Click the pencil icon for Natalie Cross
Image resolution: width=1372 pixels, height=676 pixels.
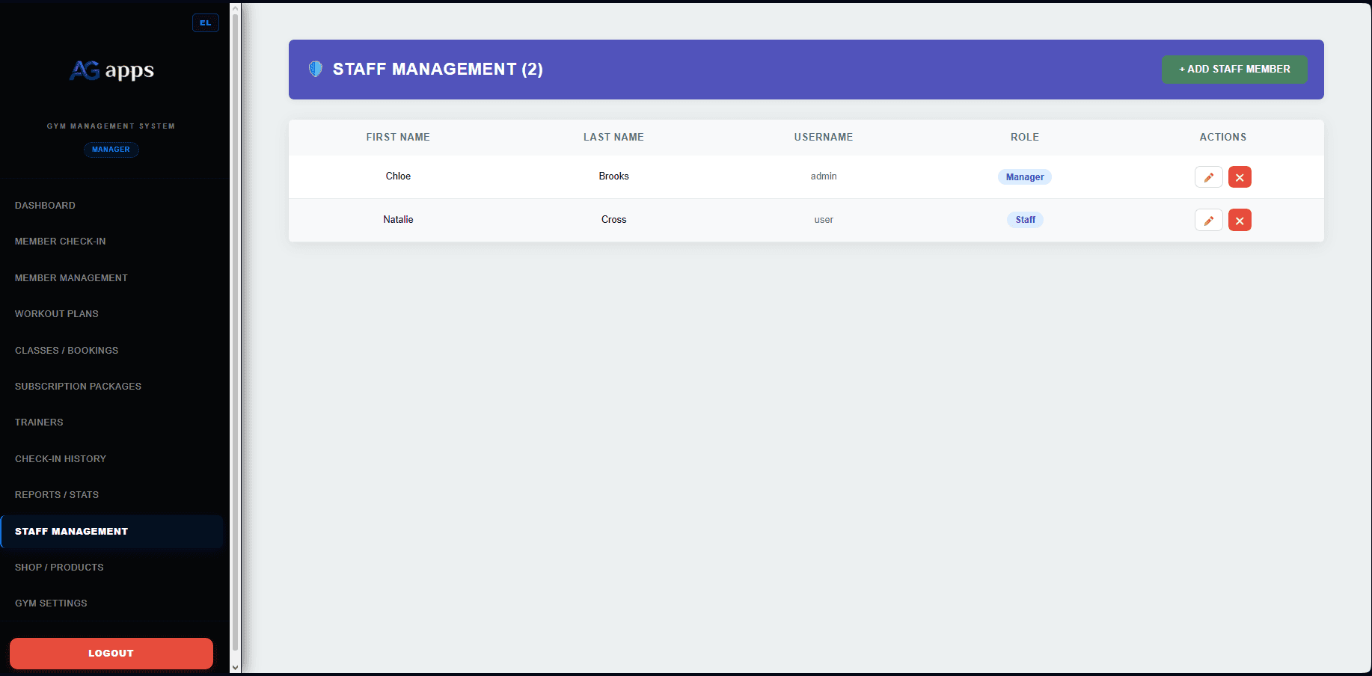(1208, 221)
